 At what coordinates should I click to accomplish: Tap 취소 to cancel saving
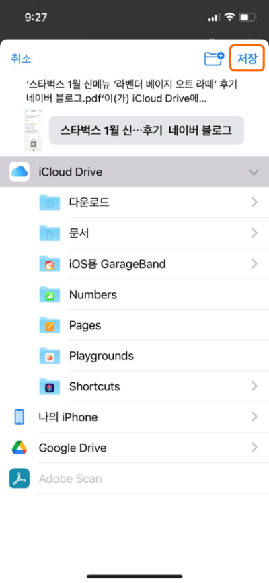click(x=21, y=59)
